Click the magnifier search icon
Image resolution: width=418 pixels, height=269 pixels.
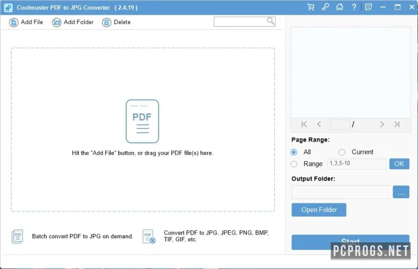(271, 21)
